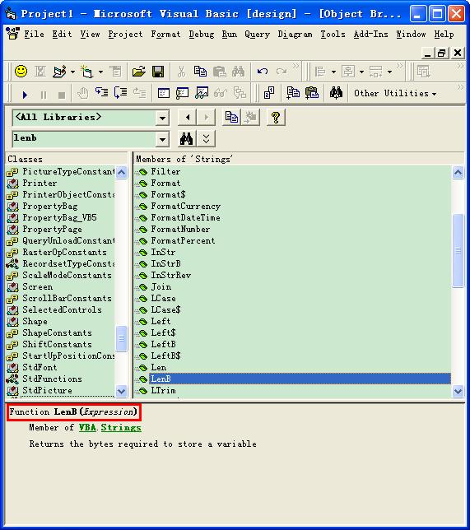Open the Immediate Window icon
Screen dimensions: 470x530
[182, 93]
